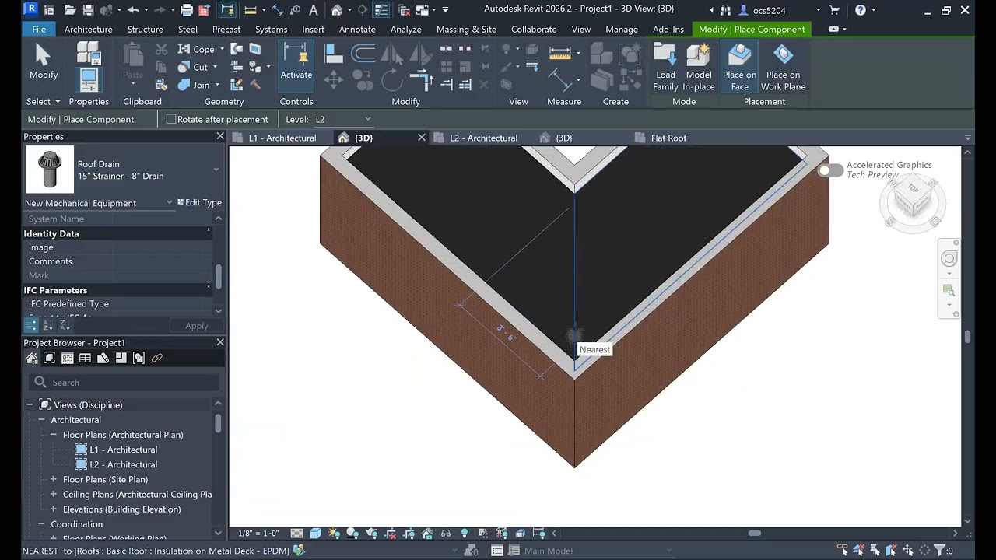Click the ViewCube TOP face
996x560 pixels.
913,189
